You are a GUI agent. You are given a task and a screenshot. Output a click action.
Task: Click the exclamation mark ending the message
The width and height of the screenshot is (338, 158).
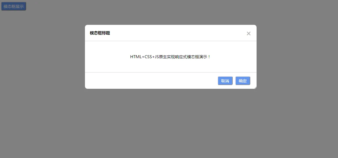(209, 57)
